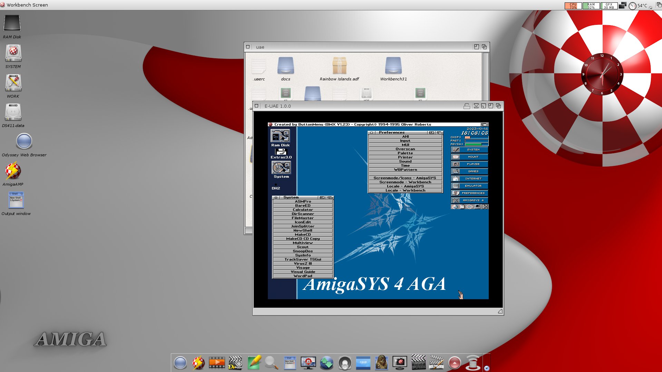
Task: Select AHI in Preferences menu
Action: [405, 137]
